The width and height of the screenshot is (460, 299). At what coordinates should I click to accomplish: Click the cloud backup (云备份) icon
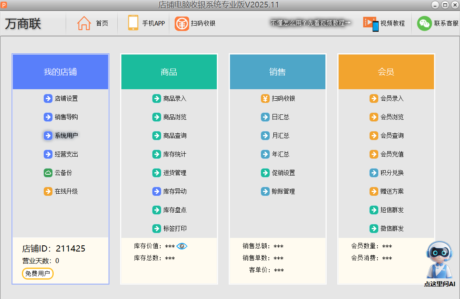[x=48, y=173]
